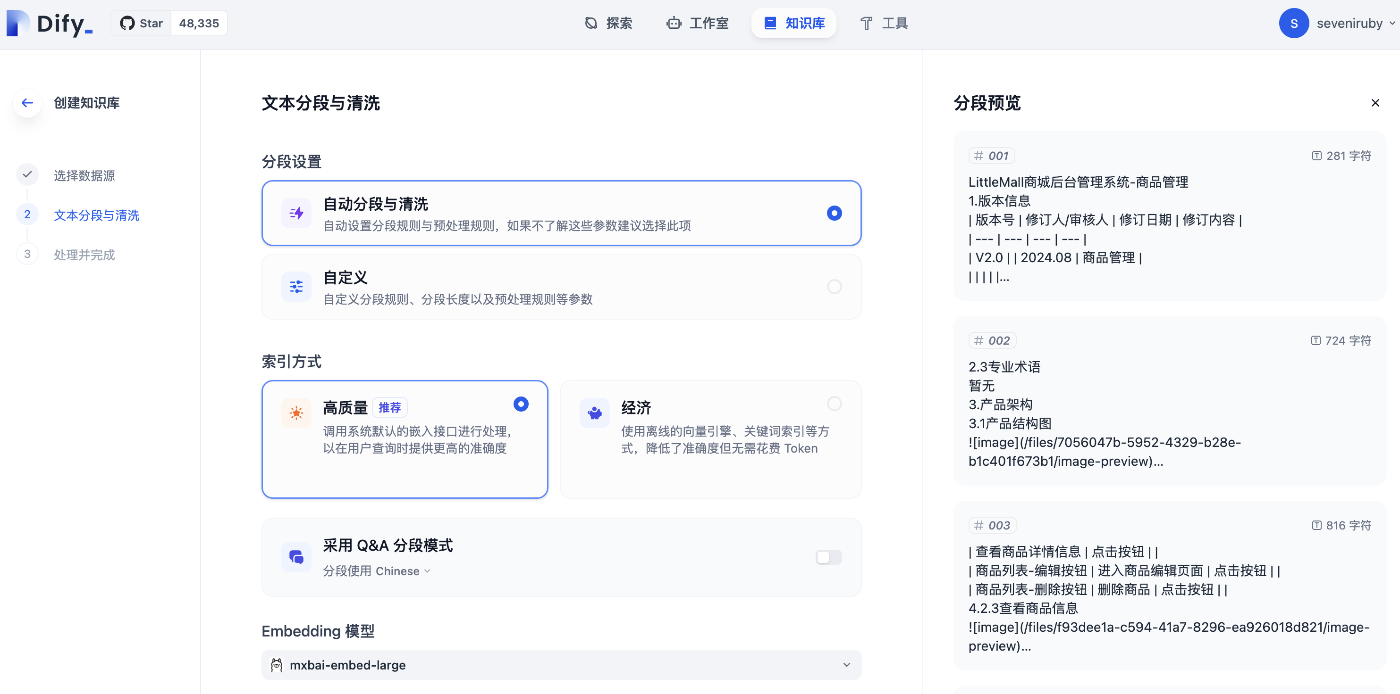The width and height of the screenshot is (1400, 694).
Task: Select step 处理并完成
Action: click(x=84, y=255)
